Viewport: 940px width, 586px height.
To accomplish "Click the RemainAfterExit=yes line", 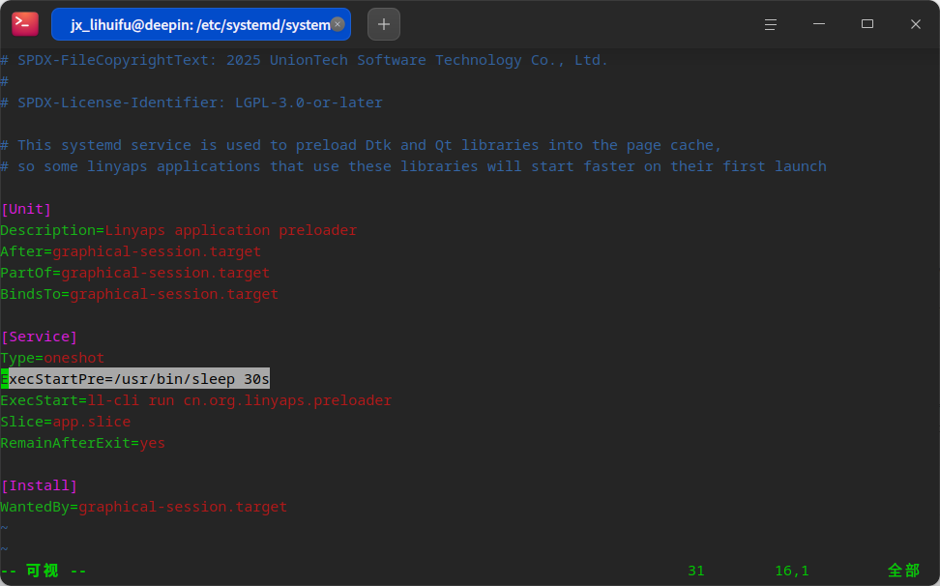I will 83,443.
